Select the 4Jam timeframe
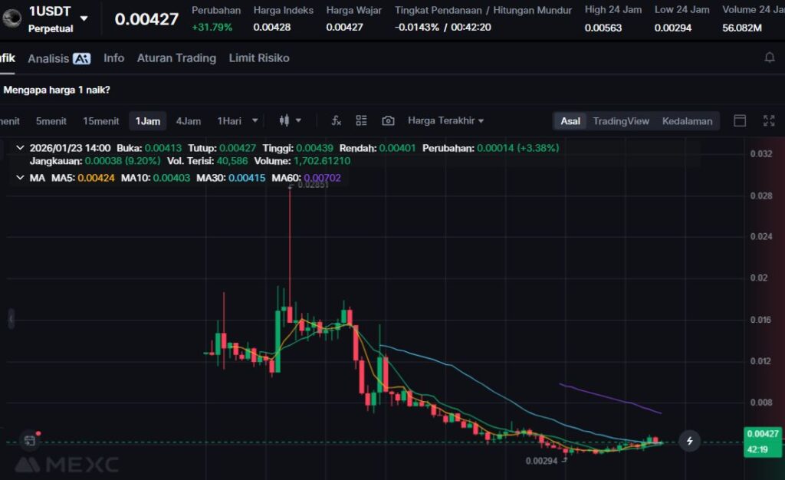This screenshot has width=785, height=480. coord(188,120)
